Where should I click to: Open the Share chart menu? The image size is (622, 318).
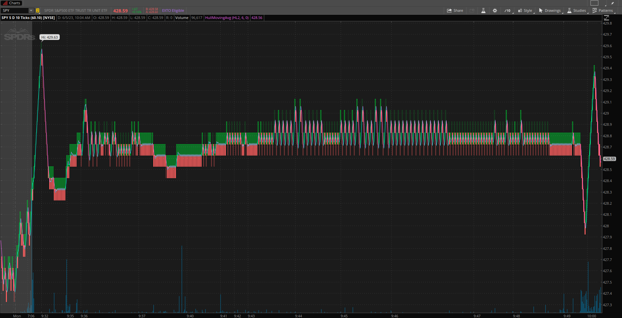(455, 10)
